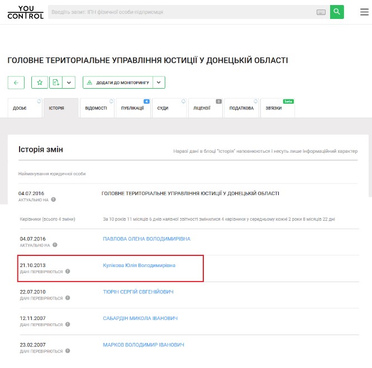
Task: Click the document download icon
Action: [56, 83]
